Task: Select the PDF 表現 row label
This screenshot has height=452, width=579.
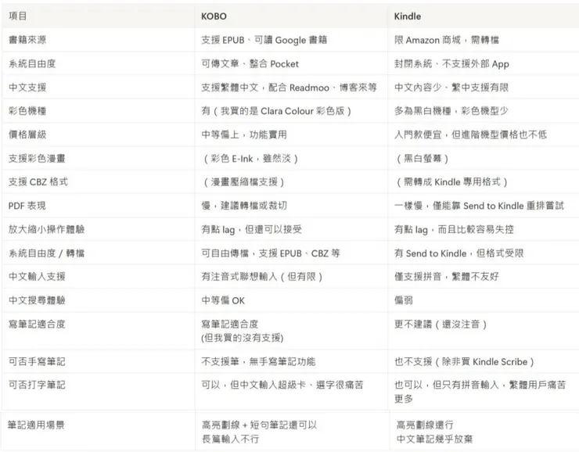Action: [x=27, y=206]
